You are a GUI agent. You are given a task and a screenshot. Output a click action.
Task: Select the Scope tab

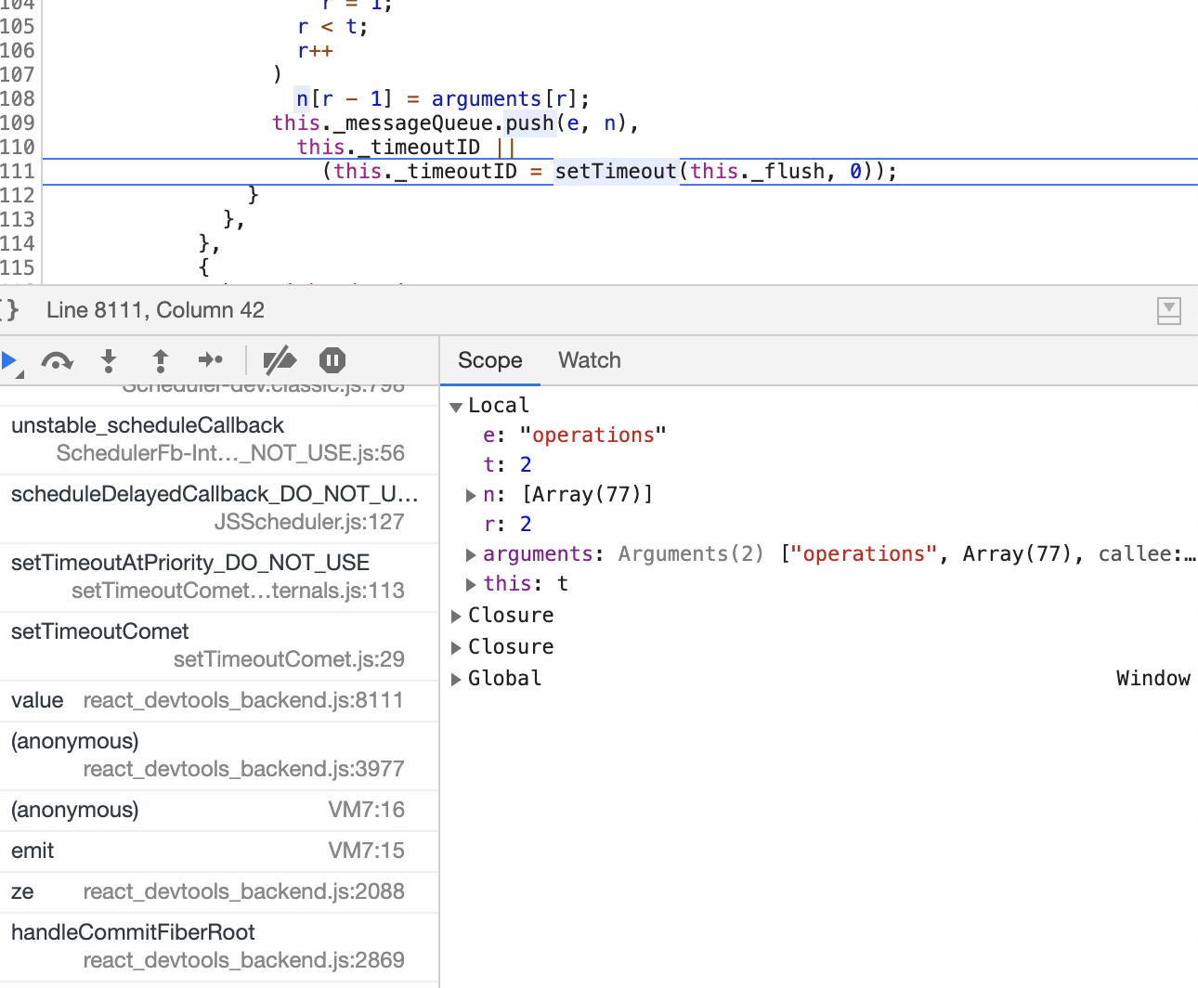click(x=489, y=360)
